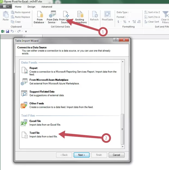Click the Save floppy disk icon
169x170 pixels.
coord(7,31)
